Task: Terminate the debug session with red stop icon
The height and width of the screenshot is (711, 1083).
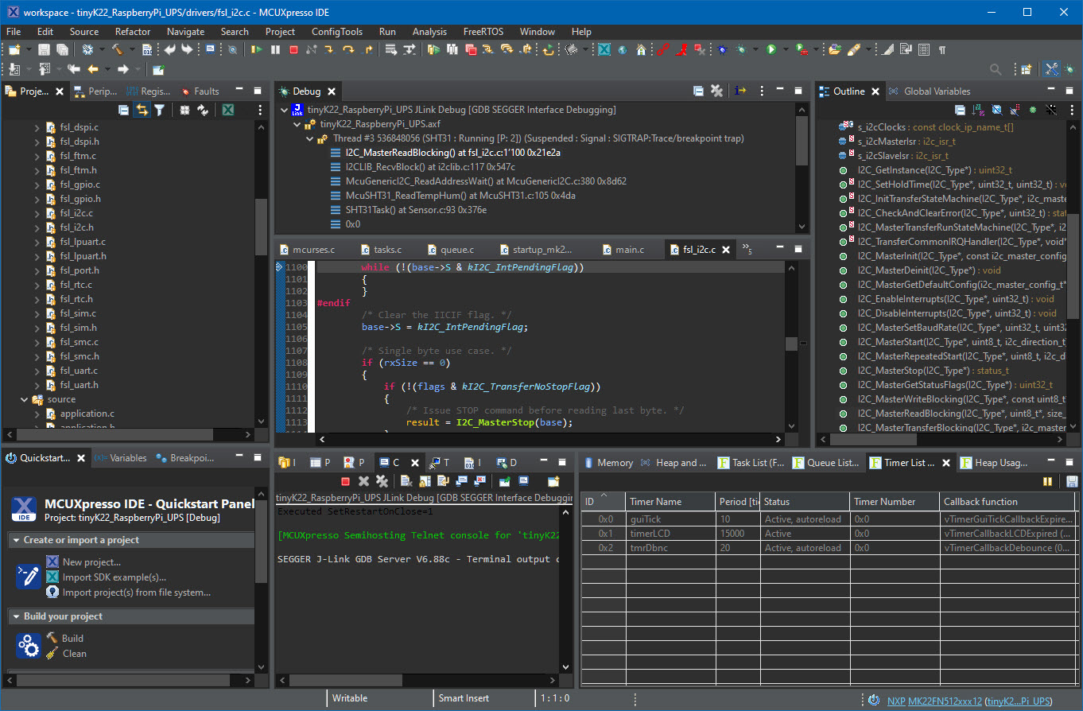Action: (294, 49)
